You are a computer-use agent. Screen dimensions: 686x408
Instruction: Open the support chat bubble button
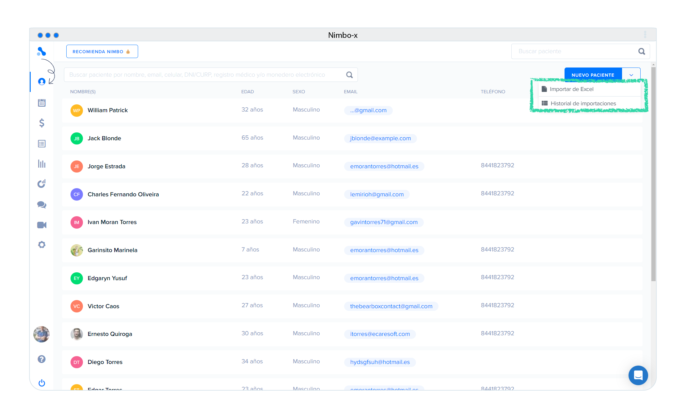pyautogui.click(x=638, y=375)
